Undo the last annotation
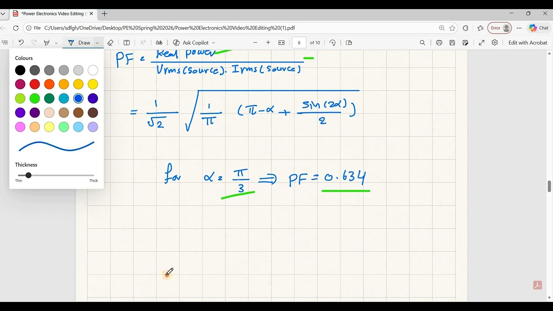Screen dimensions: 553x311 21,43
